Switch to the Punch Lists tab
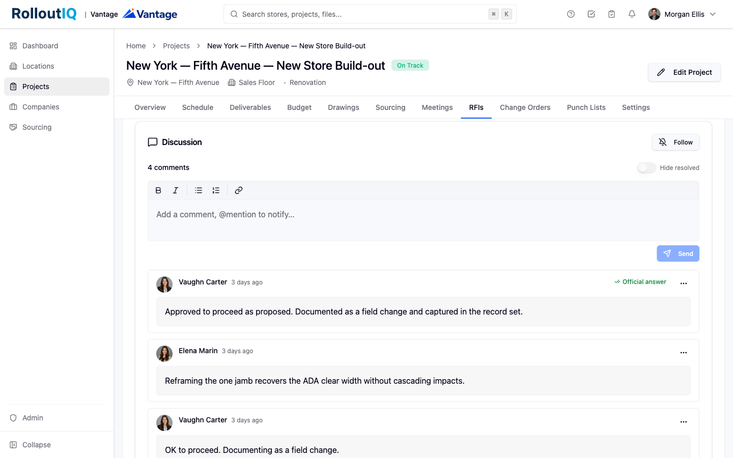The image size is (733, 458). pos(586,107)
